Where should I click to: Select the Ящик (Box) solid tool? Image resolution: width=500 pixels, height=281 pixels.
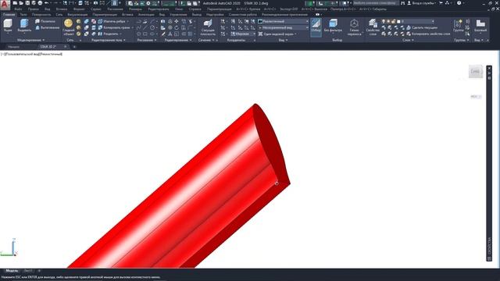tap(8, 26)
